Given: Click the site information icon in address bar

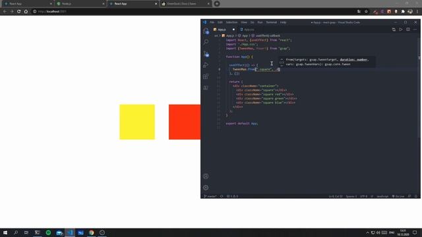Looking at the screenshot, I should [35, 12].
